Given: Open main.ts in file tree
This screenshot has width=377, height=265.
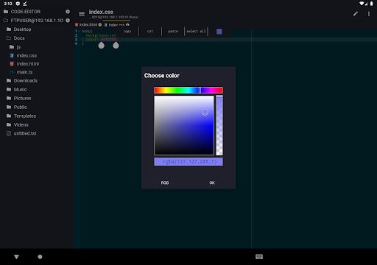Looking at the screenshot, I should 21,72.
